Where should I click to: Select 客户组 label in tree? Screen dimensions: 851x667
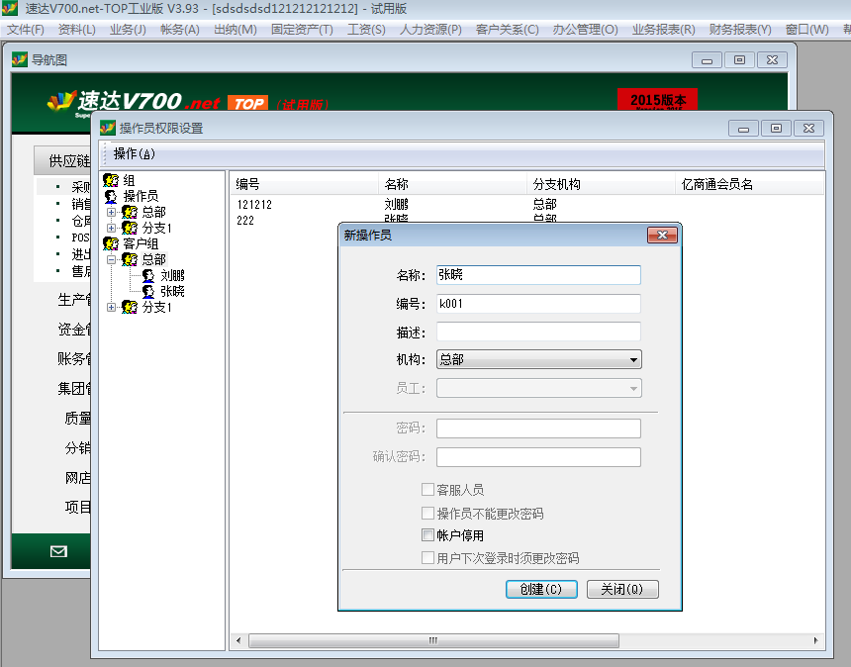[141, 243]
